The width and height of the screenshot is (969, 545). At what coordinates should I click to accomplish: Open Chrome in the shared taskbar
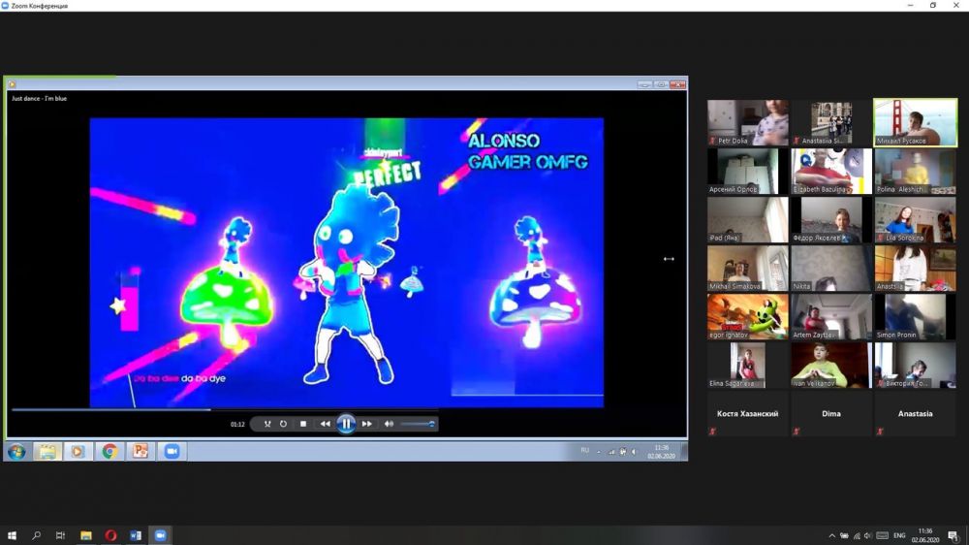109,452
